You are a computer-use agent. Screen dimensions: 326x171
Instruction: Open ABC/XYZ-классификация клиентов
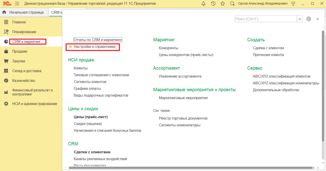click(281, 76)
